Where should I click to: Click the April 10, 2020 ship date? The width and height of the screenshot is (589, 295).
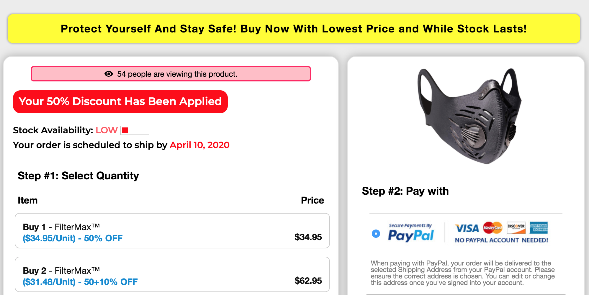point(199,145)
